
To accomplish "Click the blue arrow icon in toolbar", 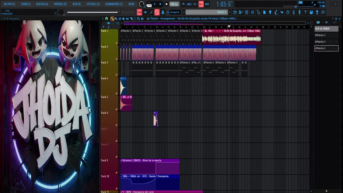I will (145, 12).
